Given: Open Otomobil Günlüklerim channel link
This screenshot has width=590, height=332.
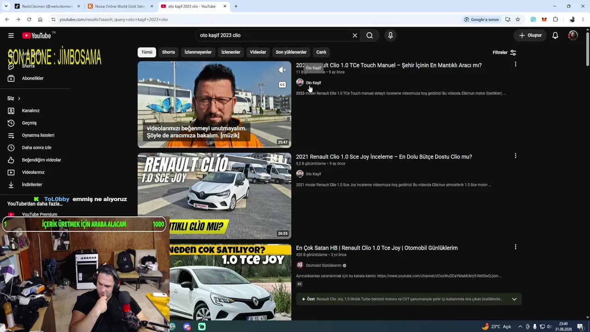Looking at the screenshot, I should click(324, 266).
